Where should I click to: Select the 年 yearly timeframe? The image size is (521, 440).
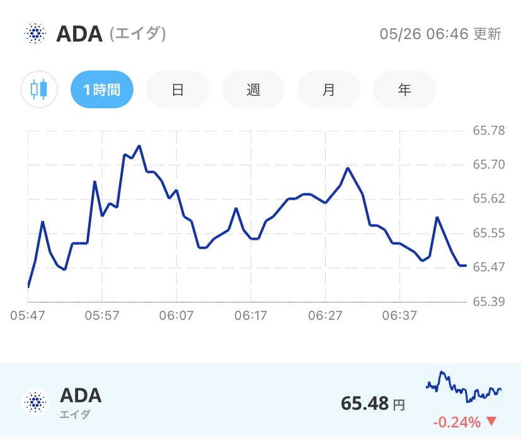pos(404,89)
